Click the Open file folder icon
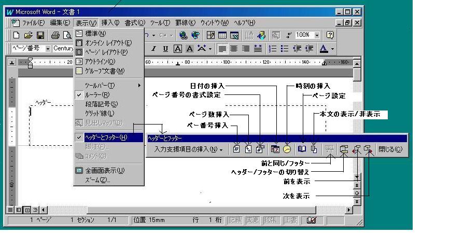Screen dimensions: 464x248 [x=28, y=35]
